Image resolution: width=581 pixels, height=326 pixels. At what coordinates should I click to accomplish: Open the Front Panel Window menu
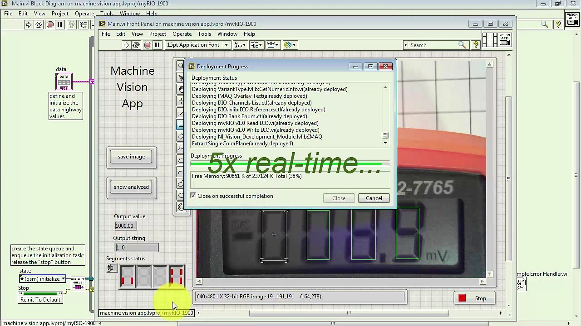coord(227,34)
